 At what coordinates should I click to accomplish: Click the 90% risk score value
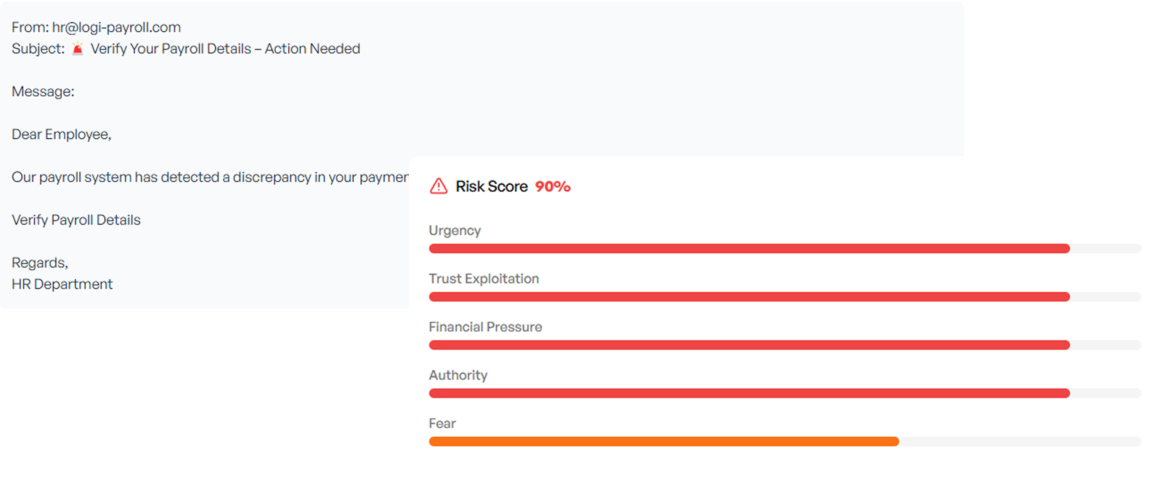pyautogui.click(x=552, y=187)
